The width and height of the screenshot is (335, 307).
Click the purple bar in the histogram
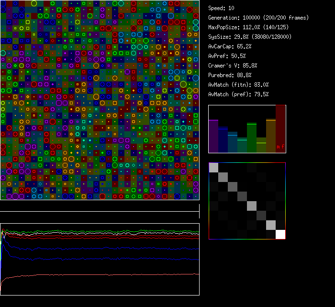213,136
